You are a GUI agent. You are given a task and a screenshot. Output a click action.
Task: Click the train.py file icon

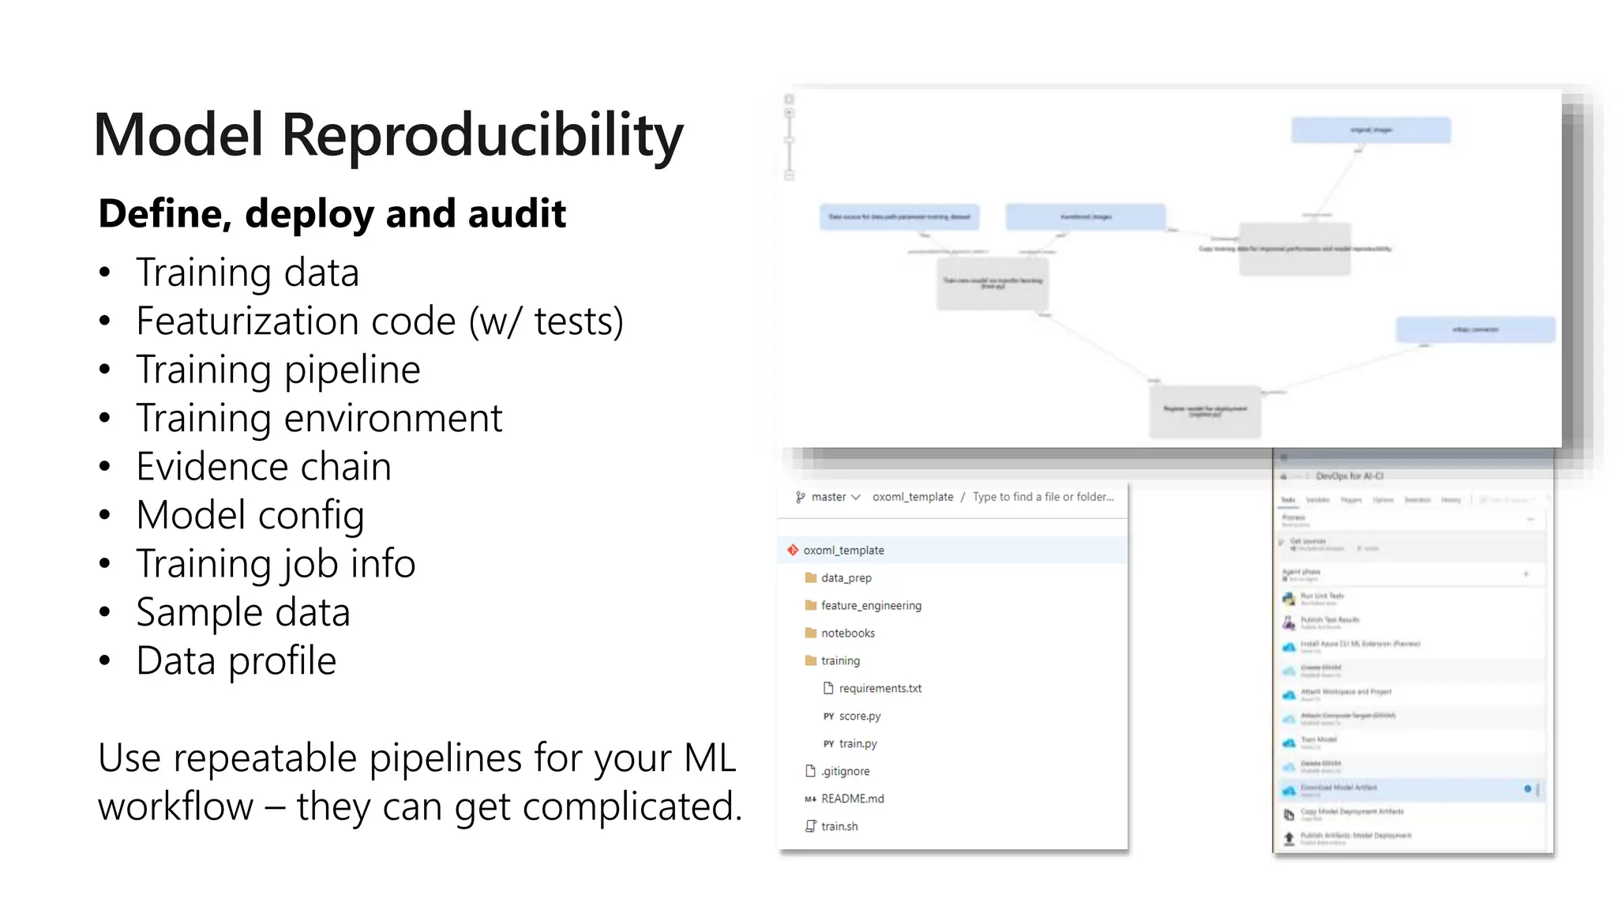pos(828,743)
